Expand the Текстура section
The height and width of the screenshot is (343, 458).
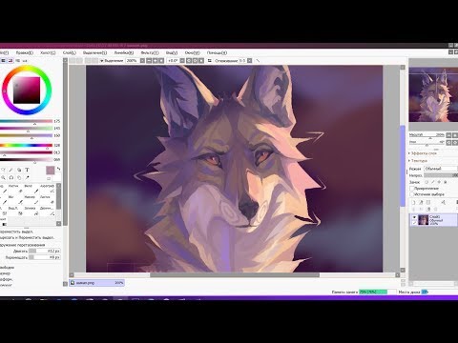tap(418, 161)
